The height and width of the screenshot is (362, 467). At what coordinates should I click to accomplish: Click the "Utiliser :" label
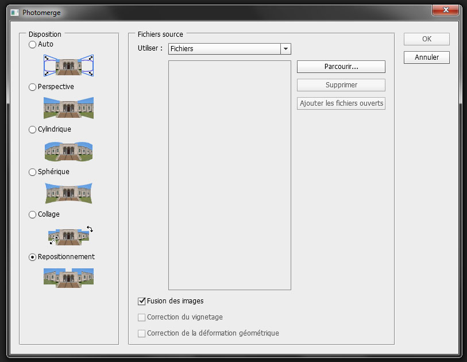(150, 48)
